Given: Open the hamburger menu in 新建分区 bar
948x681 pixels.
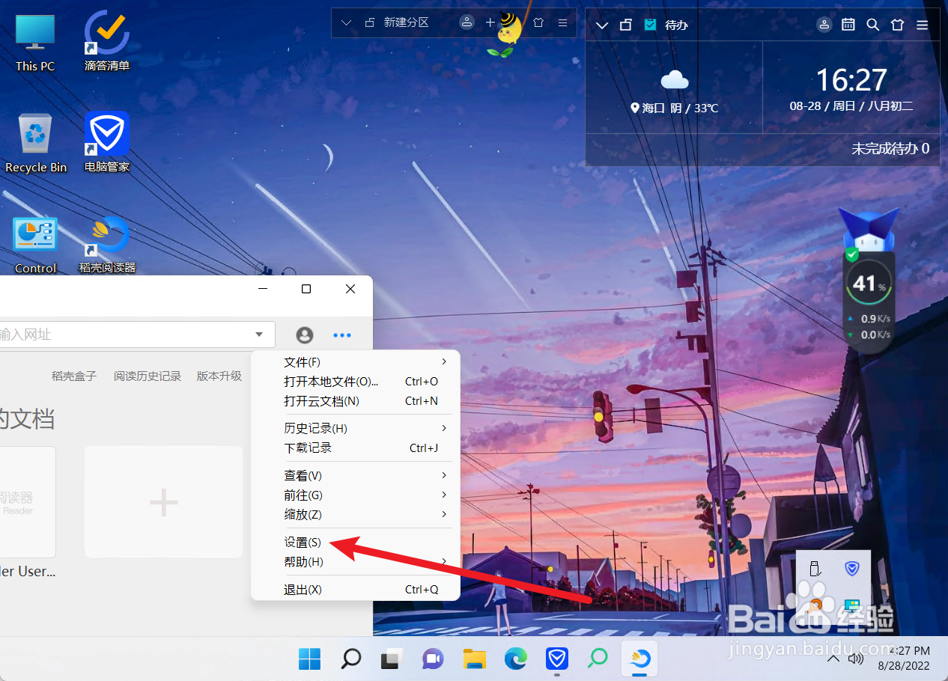Looking at the screenshot, I should (x=562, y=22).
